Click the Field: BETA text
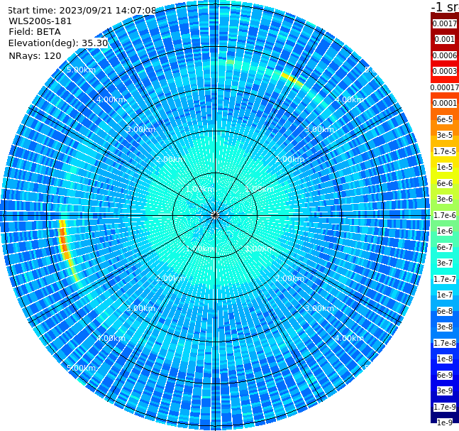Image resolution: width=459 pixels, height=431 pixels. pos(35,32)
